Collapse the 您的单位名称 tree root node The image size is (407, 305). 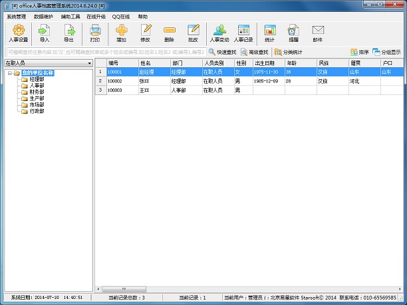pyautogui.click(x=10, y=73)
